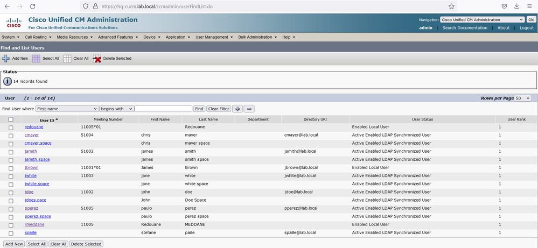Click the Find User search text field
The height and width of the screenshot is (248, 538).
point(163,109)
